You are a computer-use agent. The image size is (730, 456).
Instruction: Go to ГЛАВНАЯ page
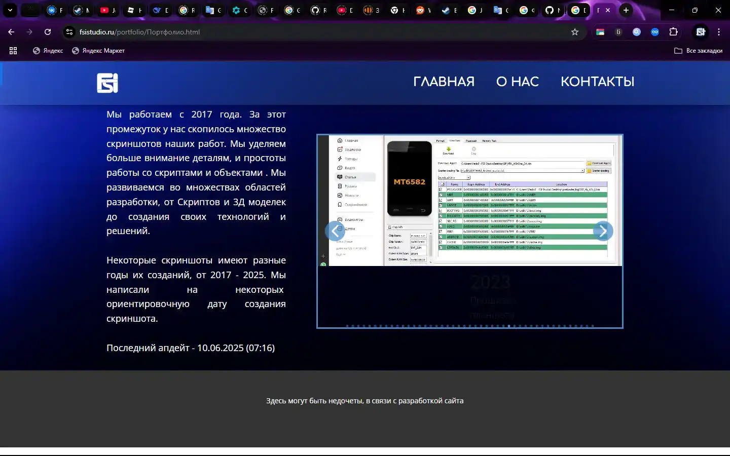click(x=444, y=82)
